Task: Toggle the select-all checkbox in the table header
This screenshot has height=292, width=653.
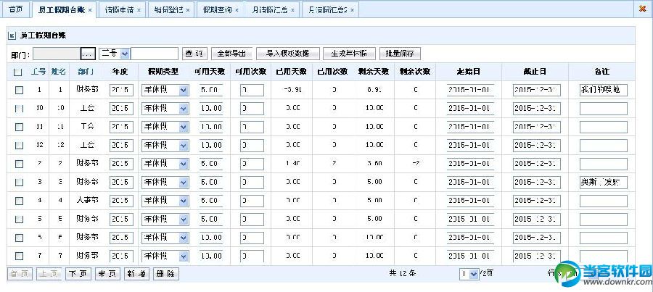Action: pyautogui.click(x=17, y=72)
